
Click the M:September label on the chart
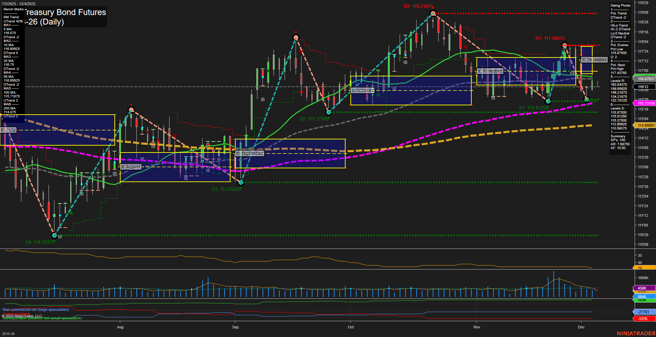pos(249,153)
